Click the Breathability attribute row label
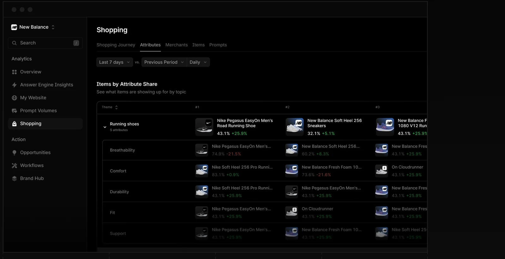The width and height of the screenshot is (505, 259). (x=122, y=150)
